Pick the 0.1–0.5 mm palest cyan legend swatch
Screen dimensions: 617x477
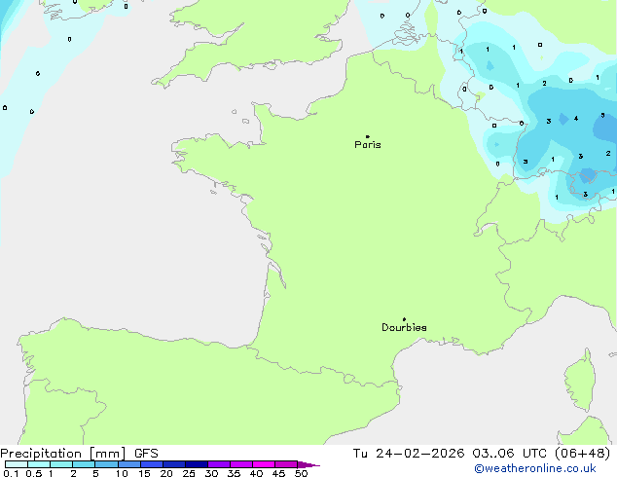(x=17, y=464)
